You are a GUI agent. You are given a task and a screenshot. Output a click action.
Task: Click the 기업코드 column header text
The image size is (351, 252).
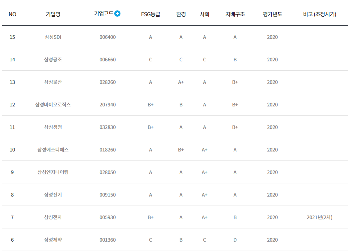tap(103, 14)
